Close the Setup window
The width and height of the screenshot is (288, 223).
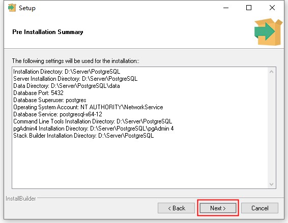point(272,8)
